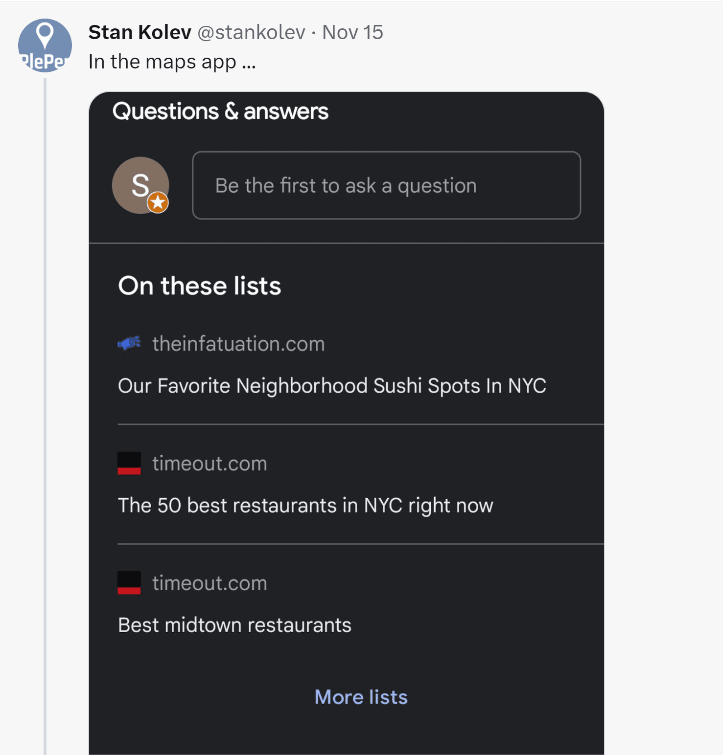The width and height of the screenshot is (723, 755).
Task: Click timeout.com favicon above "The 50 best restaurants"
Action: tap(129, 463)
